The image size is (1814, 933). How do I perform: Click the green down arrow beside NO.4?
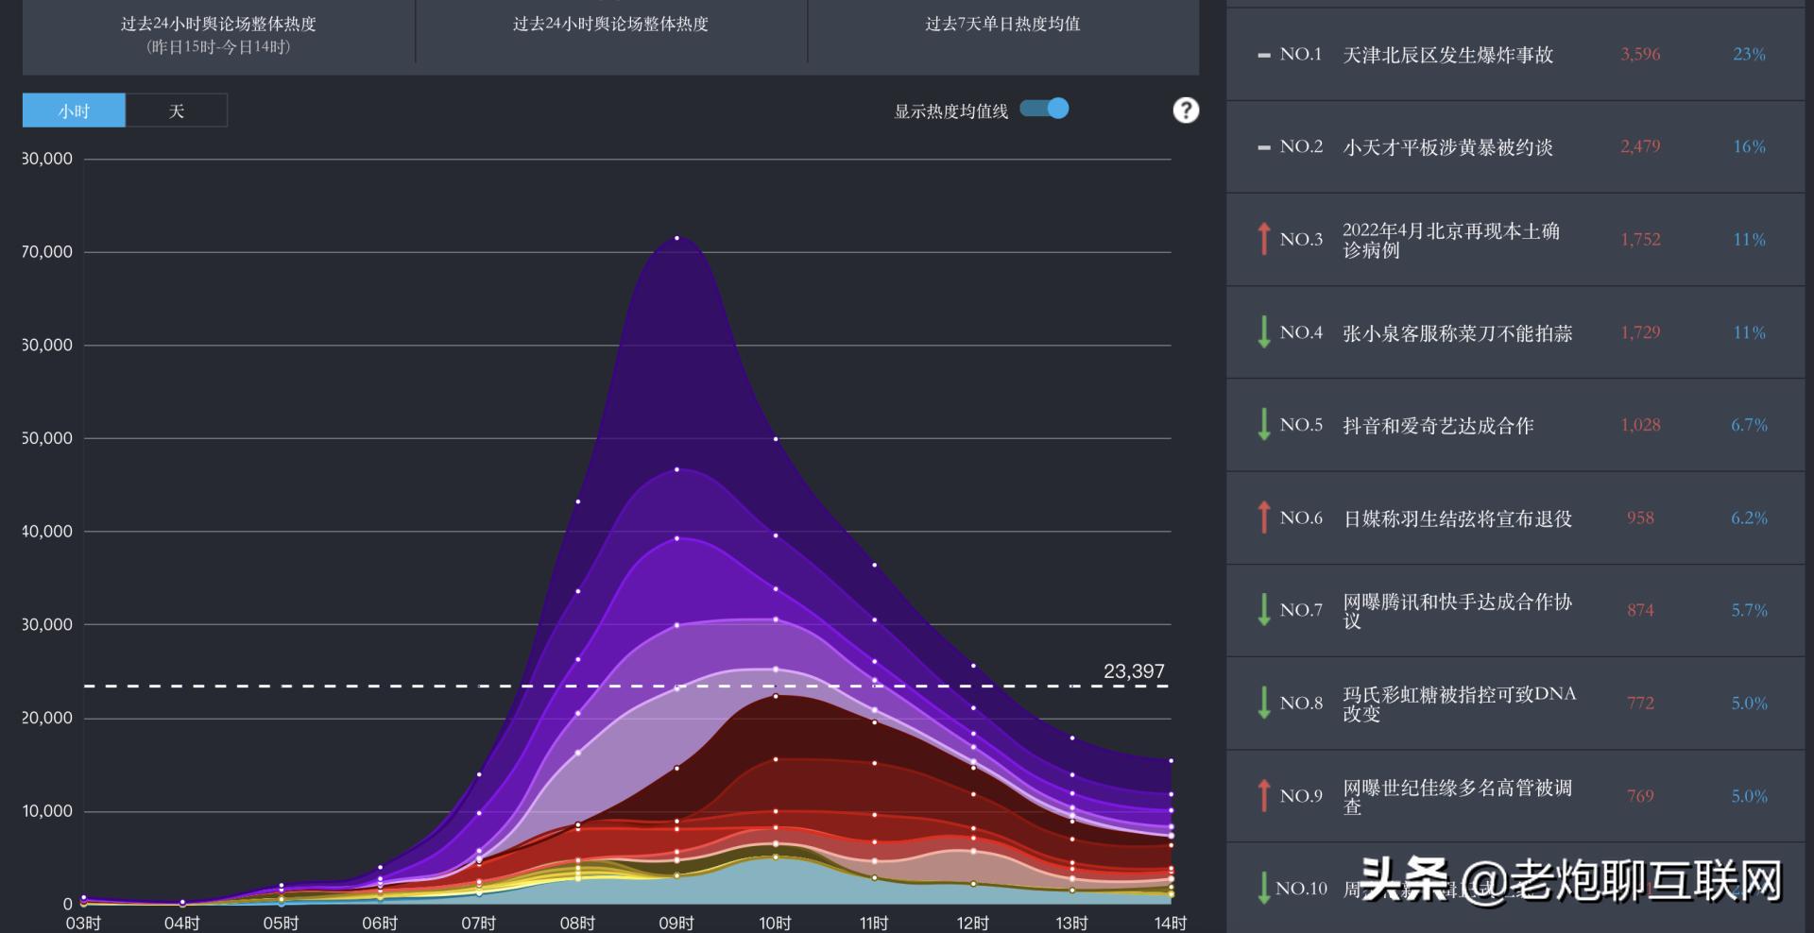tap(1263, 332)
